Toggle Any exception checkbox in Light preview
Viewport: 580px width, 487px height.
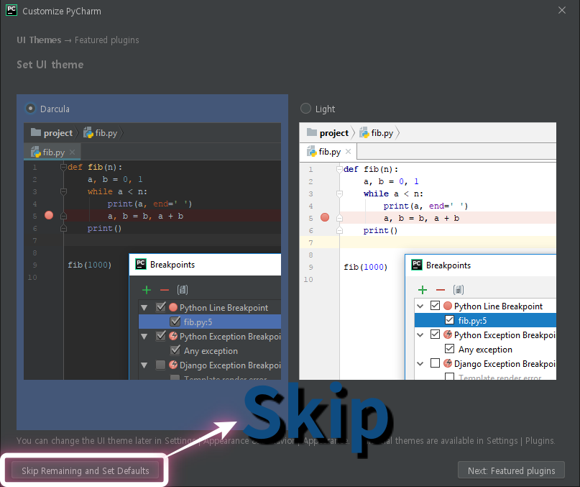tap(449, 348)
